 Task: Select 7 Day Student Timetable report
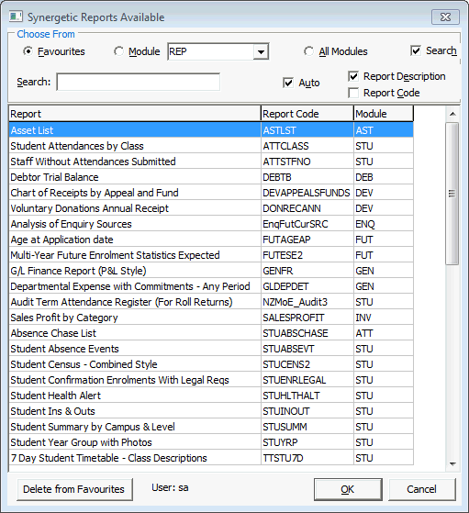tap(211, 458)
